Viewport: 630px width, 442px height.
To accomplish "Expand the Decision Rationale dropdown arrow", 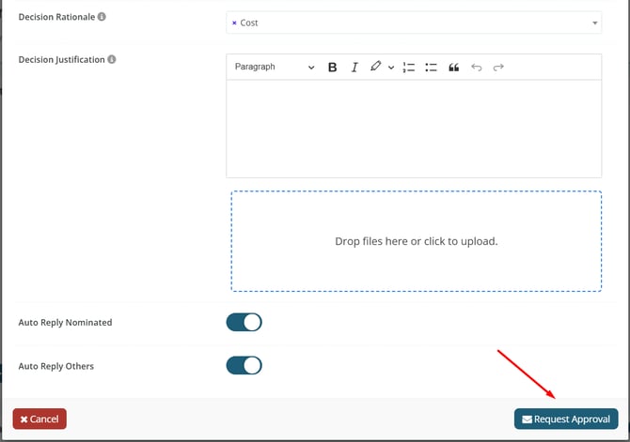I will click(x=594, y=23).
